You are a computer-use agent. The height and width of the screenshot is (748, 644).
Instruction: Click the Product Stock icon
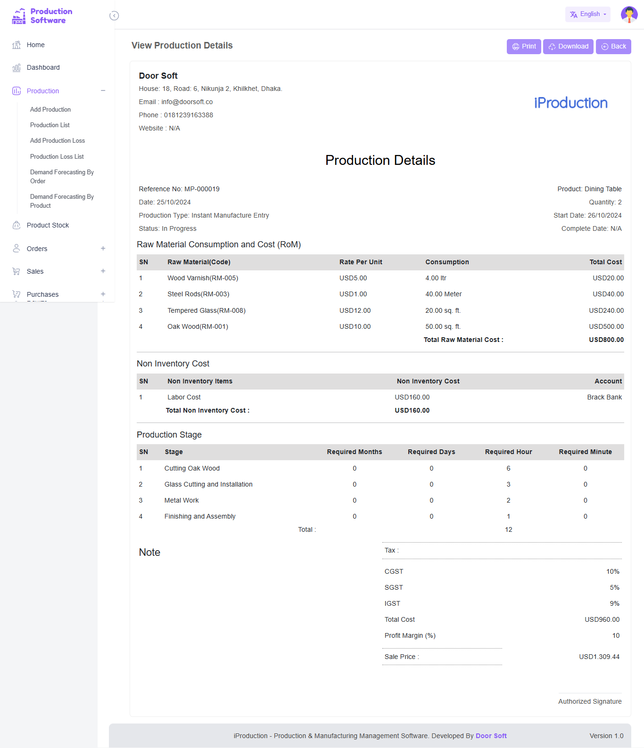coord(17,225)
